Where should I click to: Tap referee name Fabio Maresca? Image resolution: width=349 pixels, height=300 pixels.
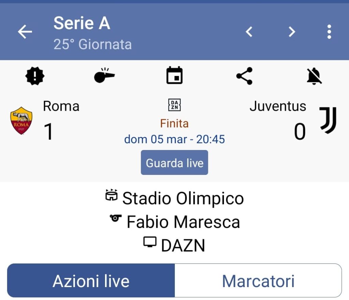(x=183, y=222)
